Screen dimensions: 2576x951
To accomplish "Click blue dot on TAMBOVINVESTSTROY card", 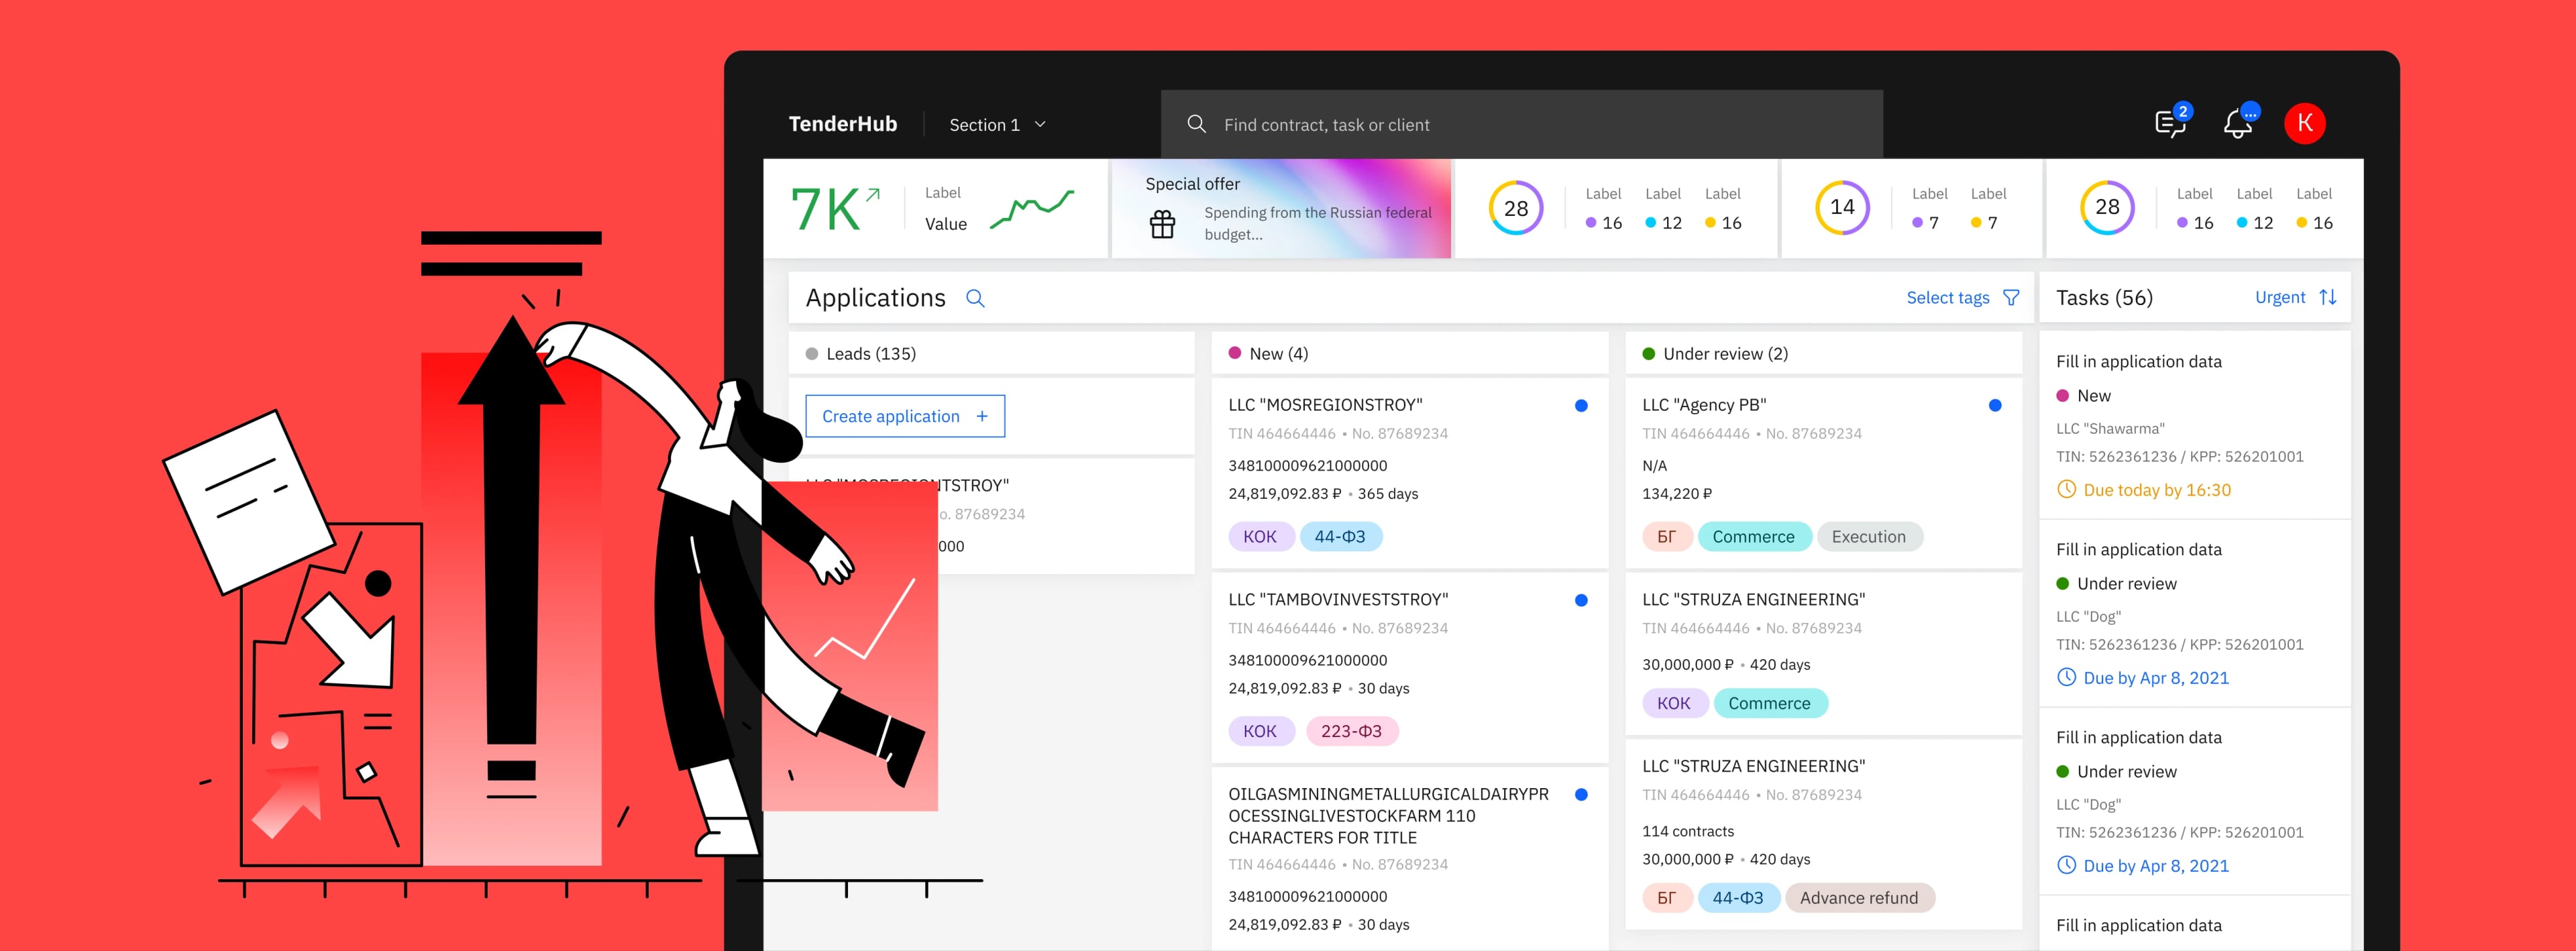I will 1581,600.
